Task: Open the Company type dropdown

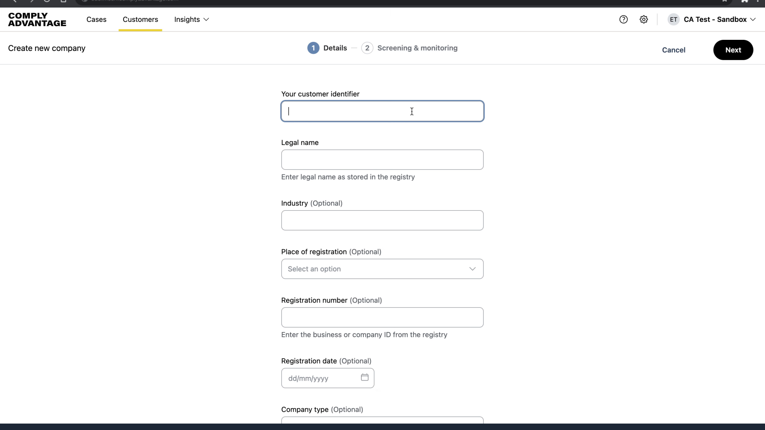Action: [382, 420]
